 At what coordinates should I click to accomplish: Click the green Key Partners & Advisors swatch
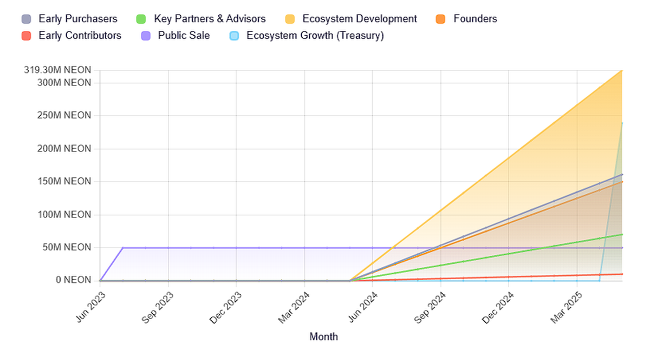142,19
